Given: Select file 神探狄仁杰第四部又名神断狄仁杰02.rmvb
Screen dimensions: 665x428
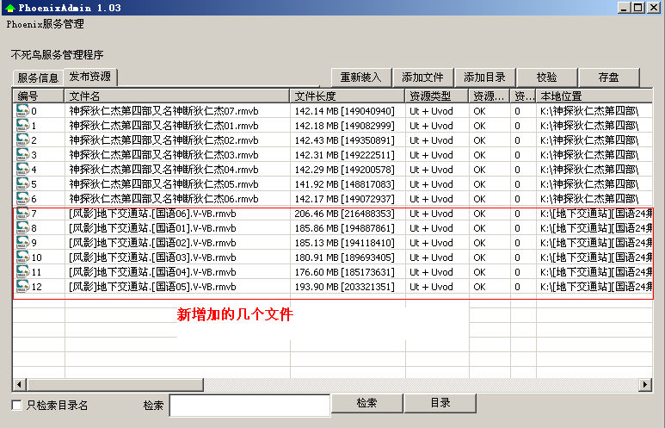Looking at the screenshot, I should 163,140.
